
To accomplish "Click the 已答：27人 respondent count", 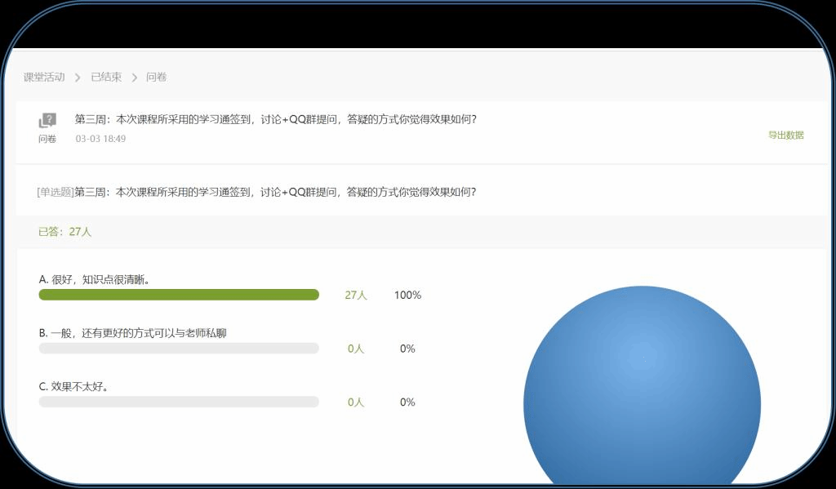I will tap(64, 232).
